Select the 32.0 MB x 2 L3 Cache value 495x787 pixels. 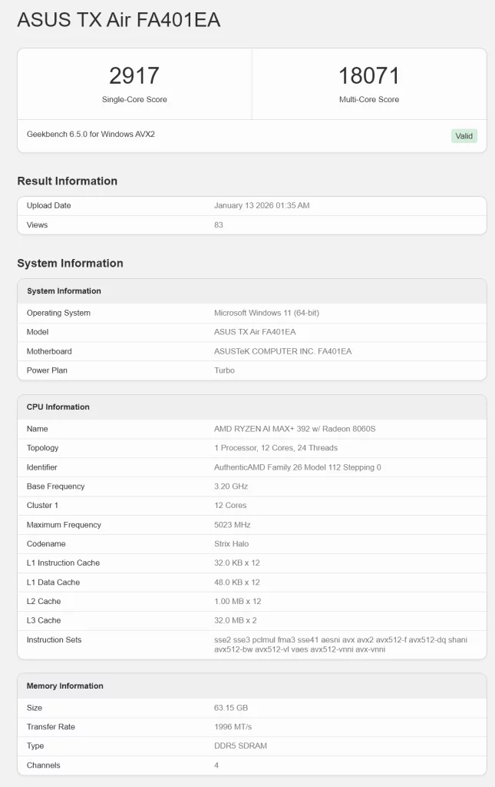click(236, 620)
